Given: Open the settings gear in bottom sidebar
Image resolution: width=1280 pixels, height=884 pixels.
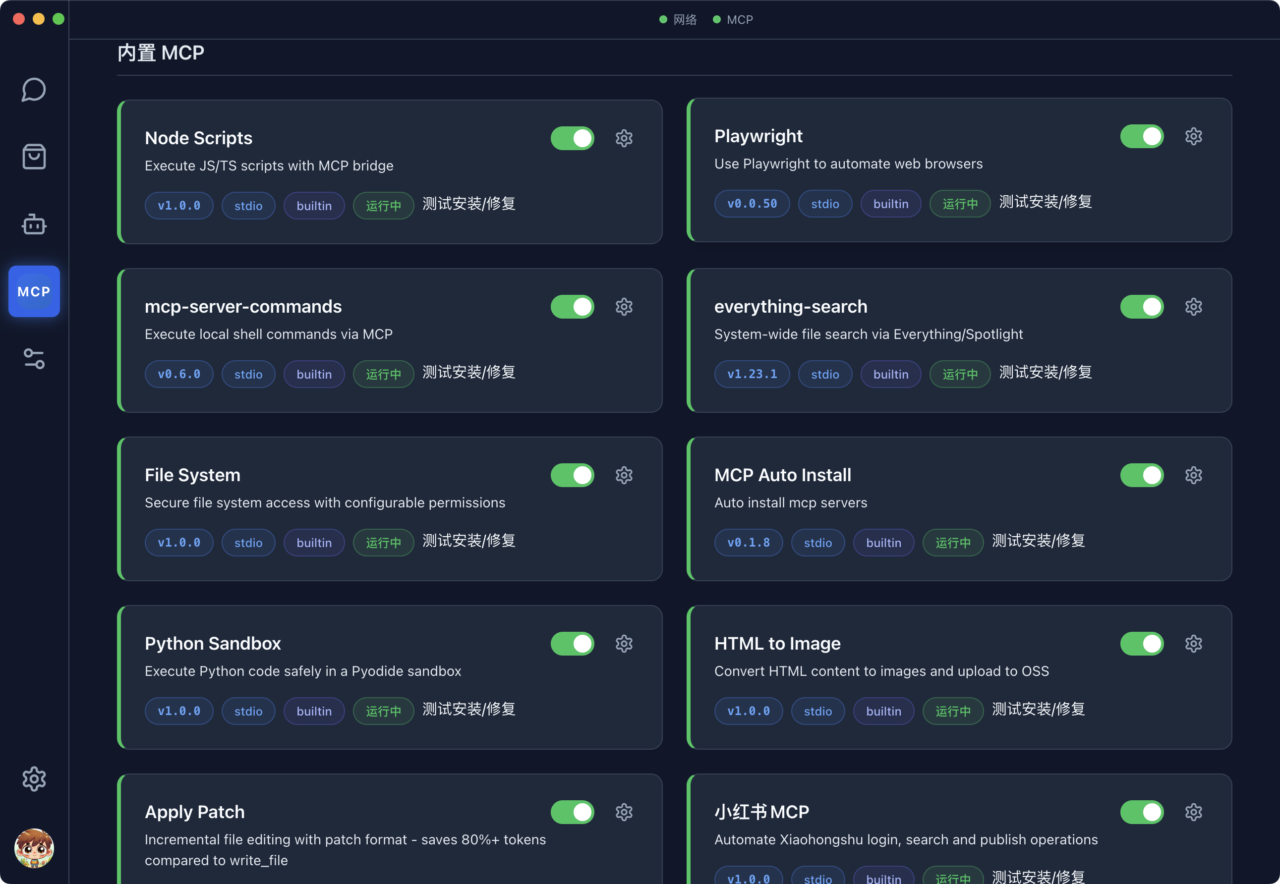Looking at the screenshot, I should pos(34,779).
